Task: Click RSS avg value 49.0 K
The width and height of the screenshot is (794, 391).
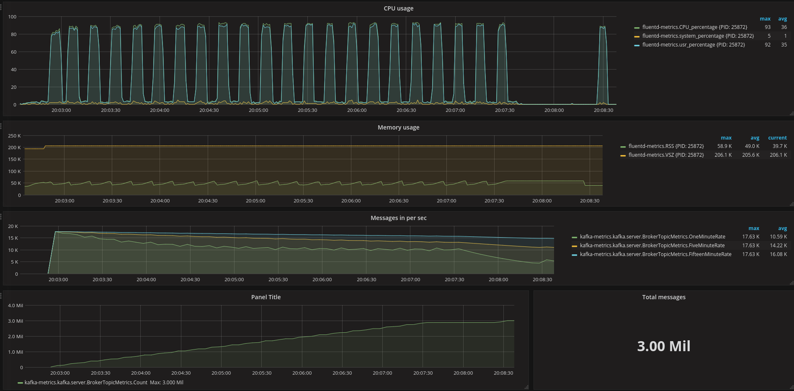Action: (x=752, y=146)
